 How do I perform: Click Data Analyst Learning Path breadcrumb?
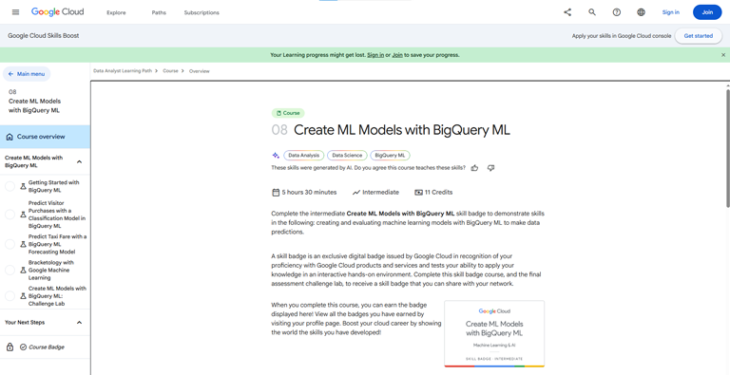pyautogui.click(x=123, y=71)
